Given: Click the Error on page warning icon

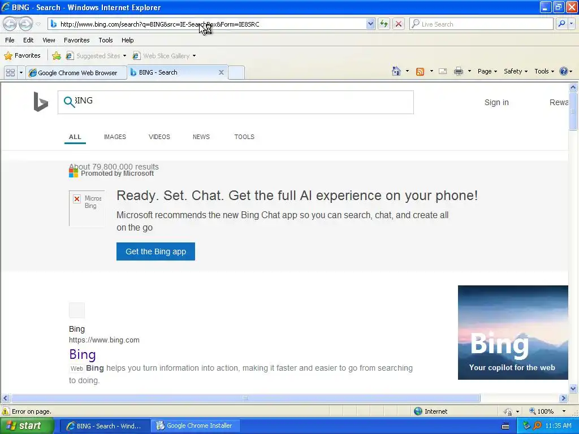Looking at the screenshot, I should pyautogui.click(x=6, y=411).
